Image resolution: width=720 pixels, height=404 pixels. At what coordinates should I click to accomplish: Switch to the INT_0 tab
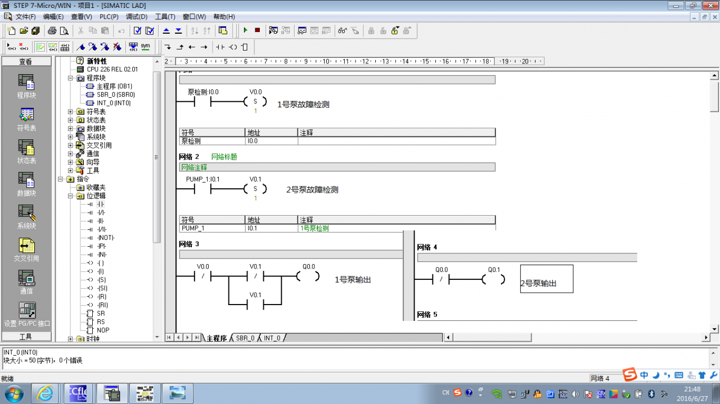point(272,338)
